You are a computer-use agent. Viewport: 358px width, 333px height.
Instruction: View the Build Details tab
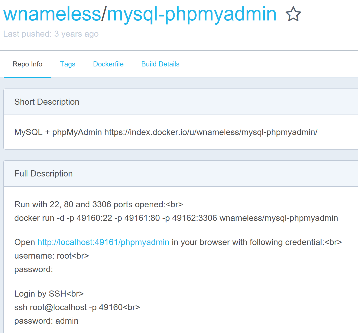[160, 64]
